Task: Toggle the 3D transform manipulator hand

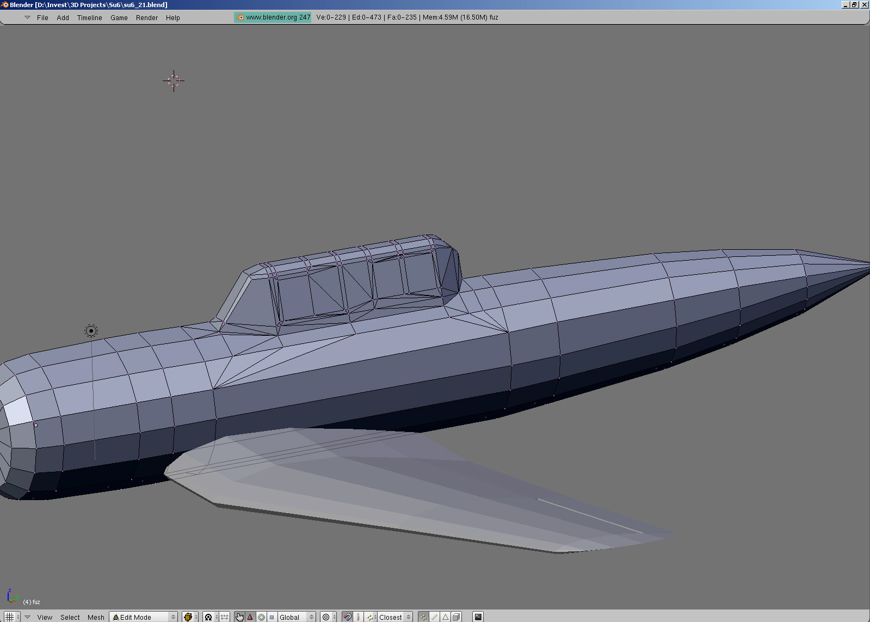Action: (x=239, y=617)
